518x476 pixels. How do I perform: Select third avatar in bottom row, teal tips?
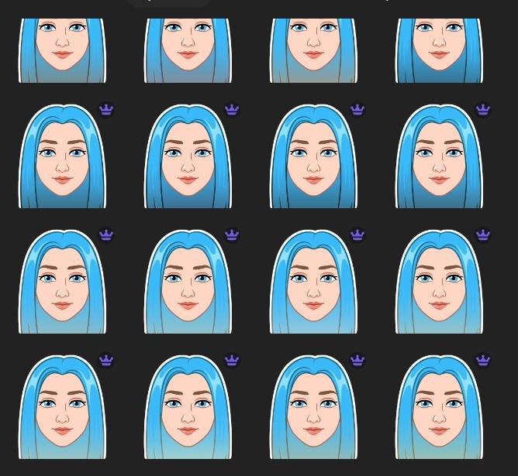click(313, 407)
